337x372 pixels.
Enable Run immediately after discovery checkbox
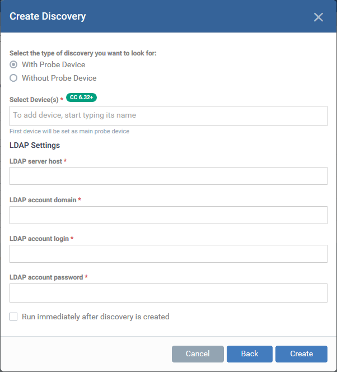tap(13, 317)
